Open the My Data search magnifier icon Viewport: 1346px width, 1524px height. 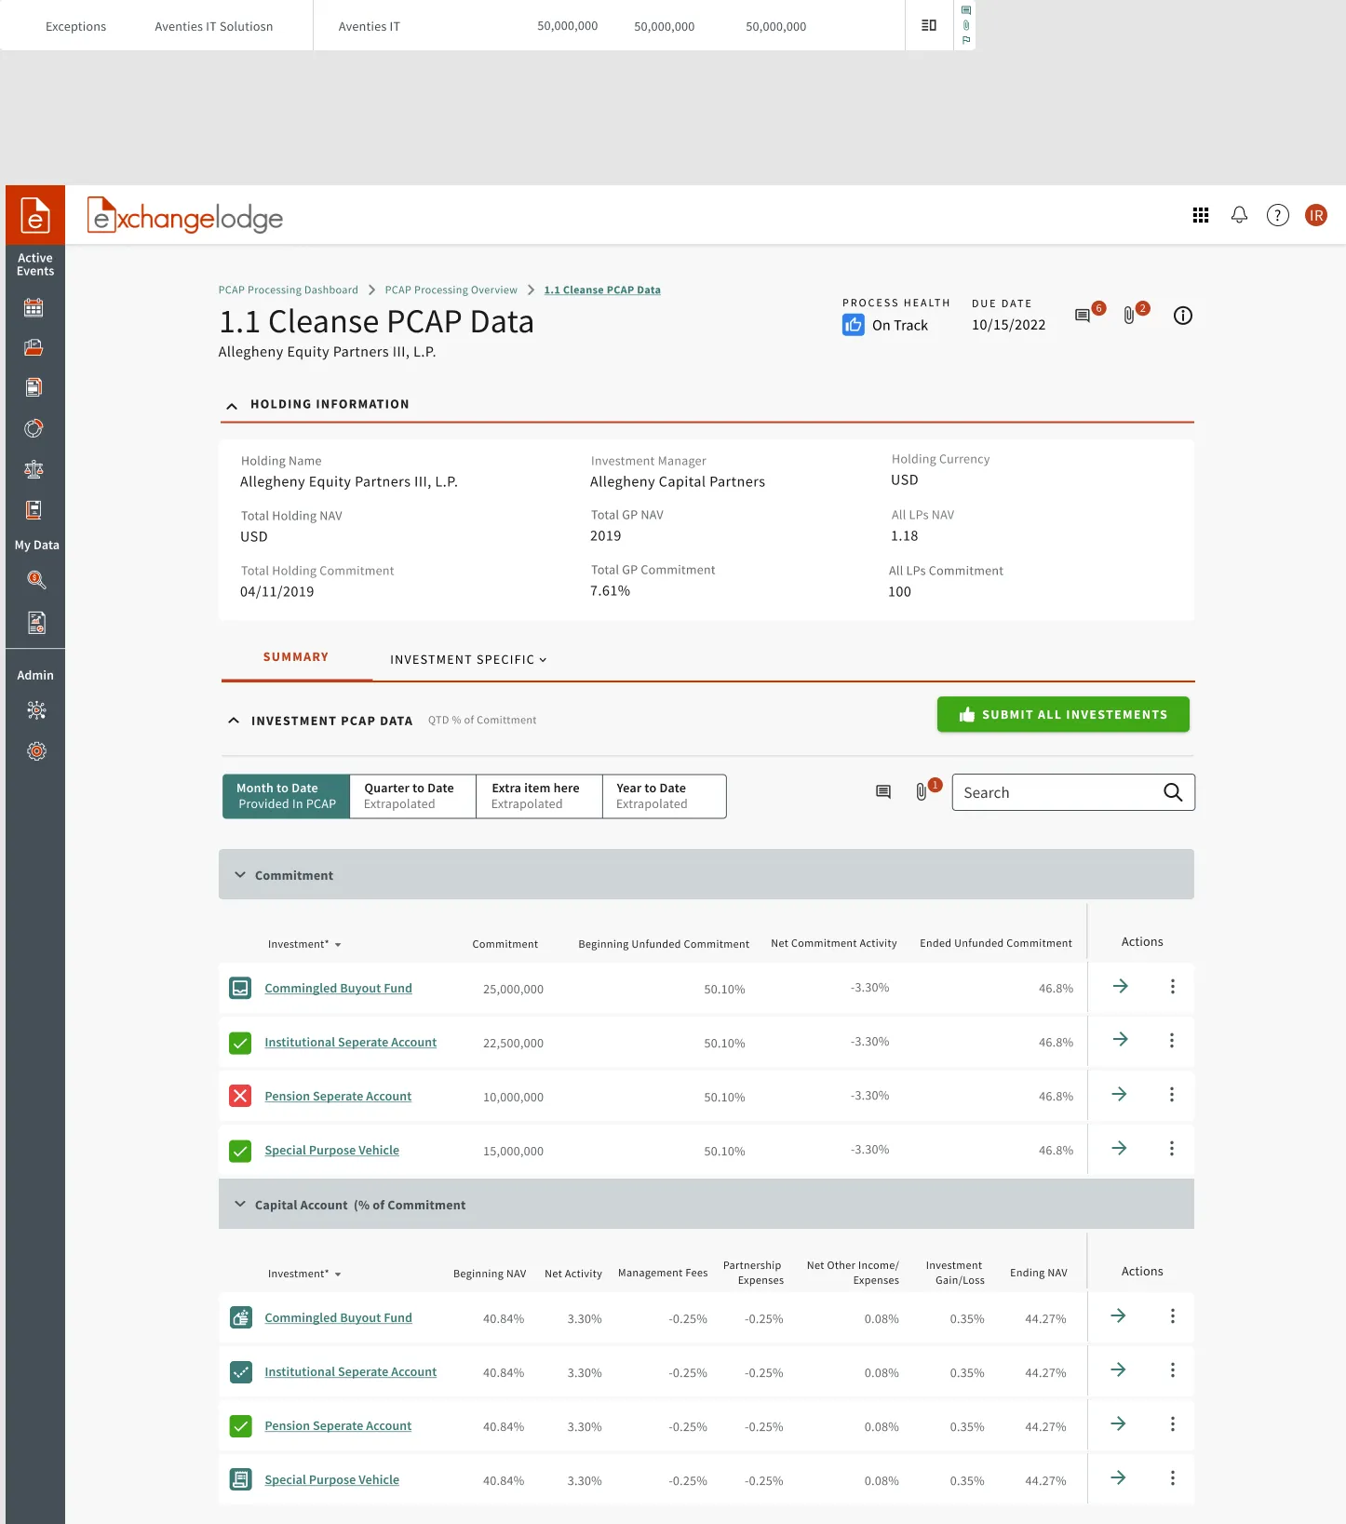(x=36, y=580)
